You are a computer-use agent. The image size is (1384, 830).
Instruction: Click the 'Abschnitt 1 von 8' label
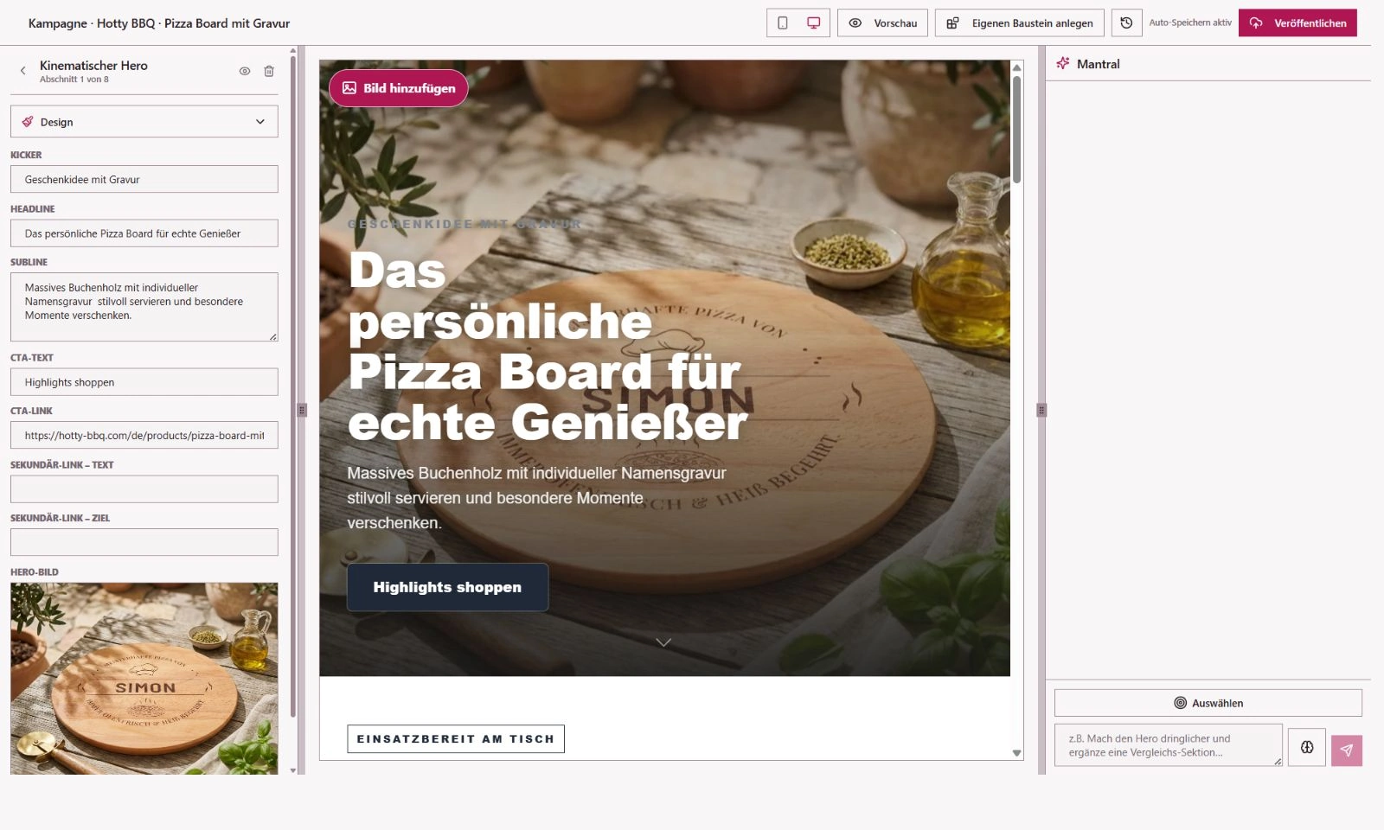click(74, 80)
